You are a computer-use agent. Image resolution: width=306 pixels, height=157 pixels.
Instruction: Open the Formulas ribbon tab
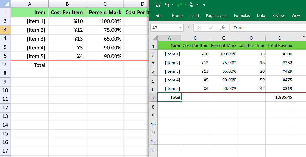242,16
